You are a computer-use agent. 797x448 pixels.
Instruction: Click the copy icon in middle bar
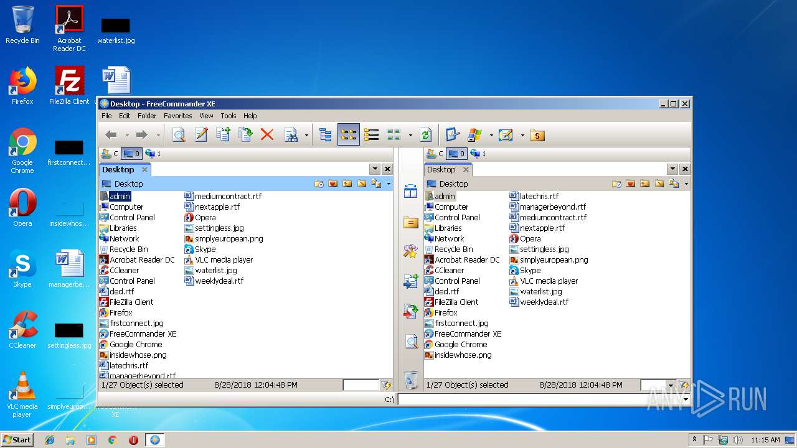tap(411, 281)
